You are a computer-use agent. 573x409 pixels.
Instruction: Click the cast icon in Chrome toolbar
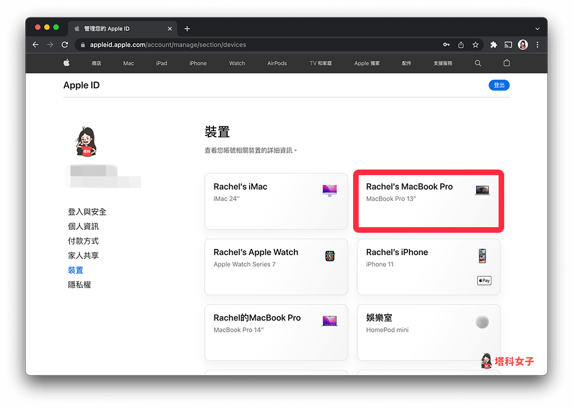click(508, 45)
